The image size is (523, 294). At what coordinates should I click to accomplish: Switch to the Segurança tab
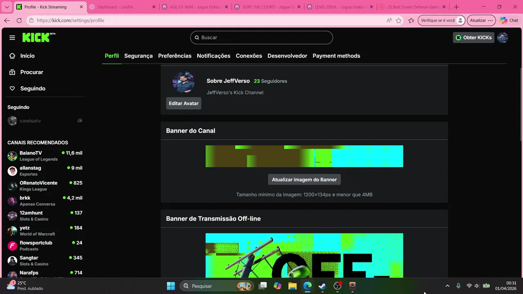click(x=139, y=56)
